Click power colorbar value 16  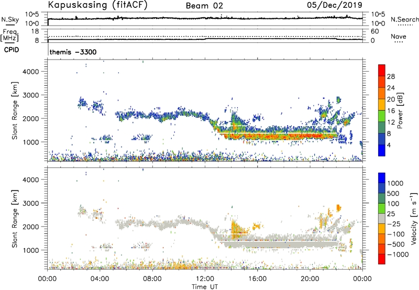coord(391,111)
